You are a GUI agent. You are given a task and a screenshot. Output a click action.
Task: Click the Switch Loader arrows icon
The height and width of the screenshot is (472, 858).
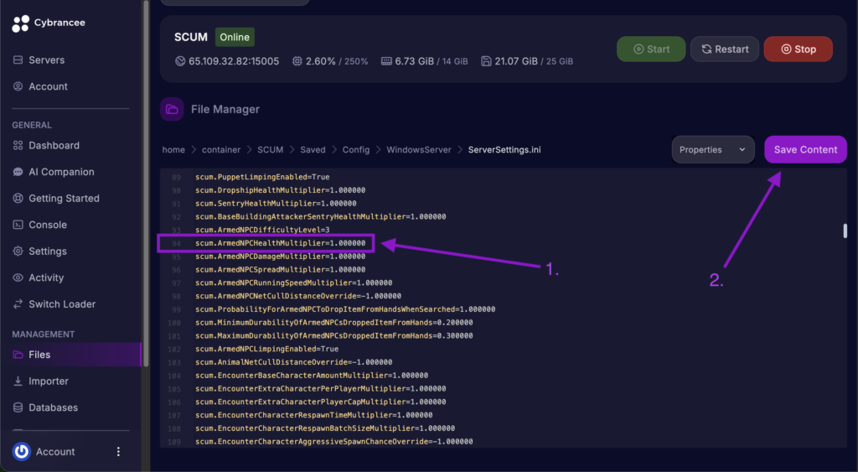click(x=18, y=303)
